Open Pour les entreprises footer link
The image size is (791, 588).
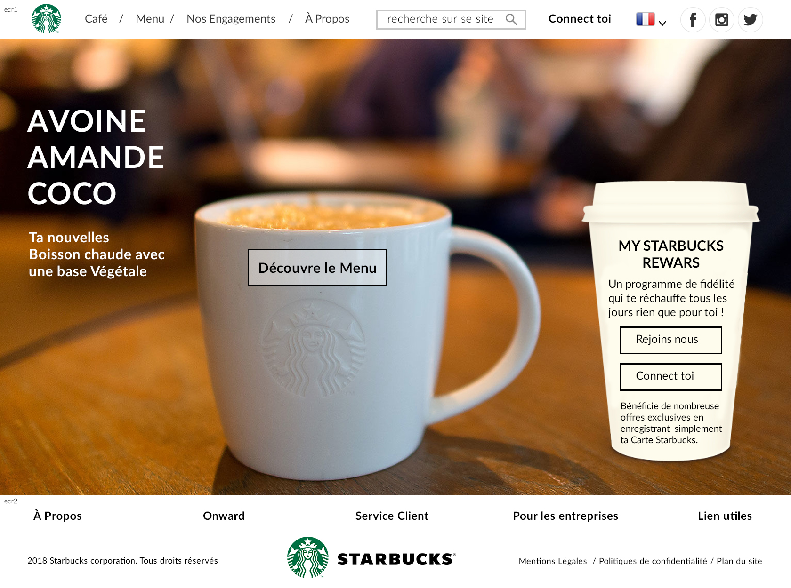click(x=565, y=516)
